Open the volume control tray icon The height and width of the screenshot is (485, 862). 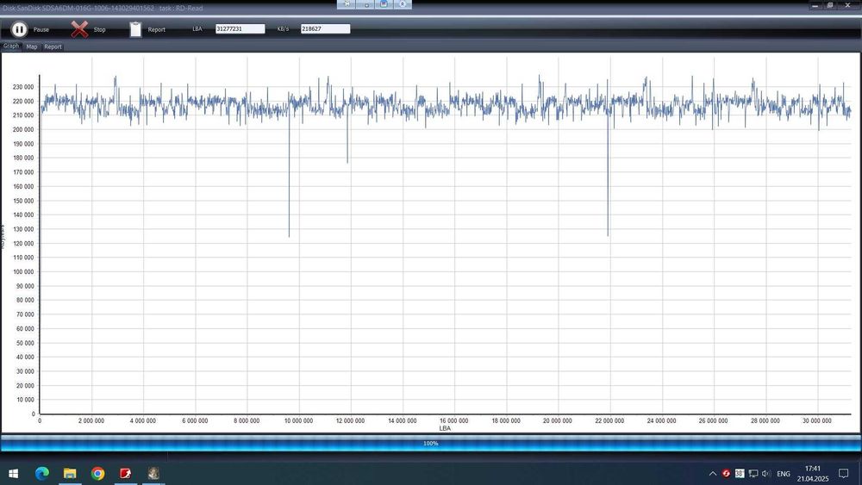click(766, 474)
